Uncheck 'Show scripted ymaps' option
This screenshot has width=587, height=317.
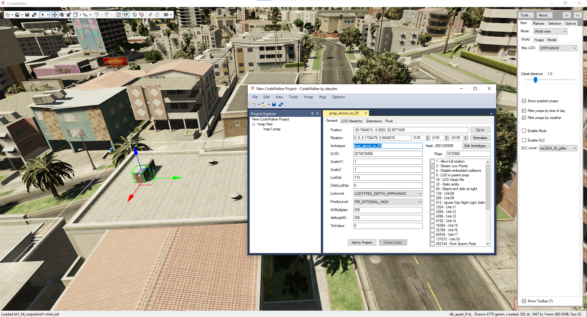[524, 101]
